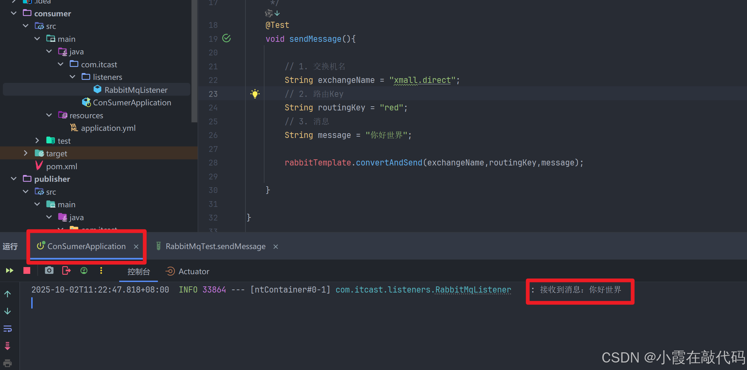Expand the target folder
747x370 pixels.
pyautogui.click(x=26, y=153)
